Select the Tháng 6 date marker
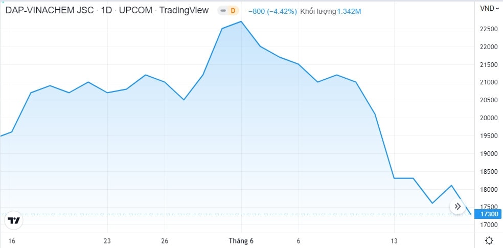503x248 pixels. [x=241, y=240]
